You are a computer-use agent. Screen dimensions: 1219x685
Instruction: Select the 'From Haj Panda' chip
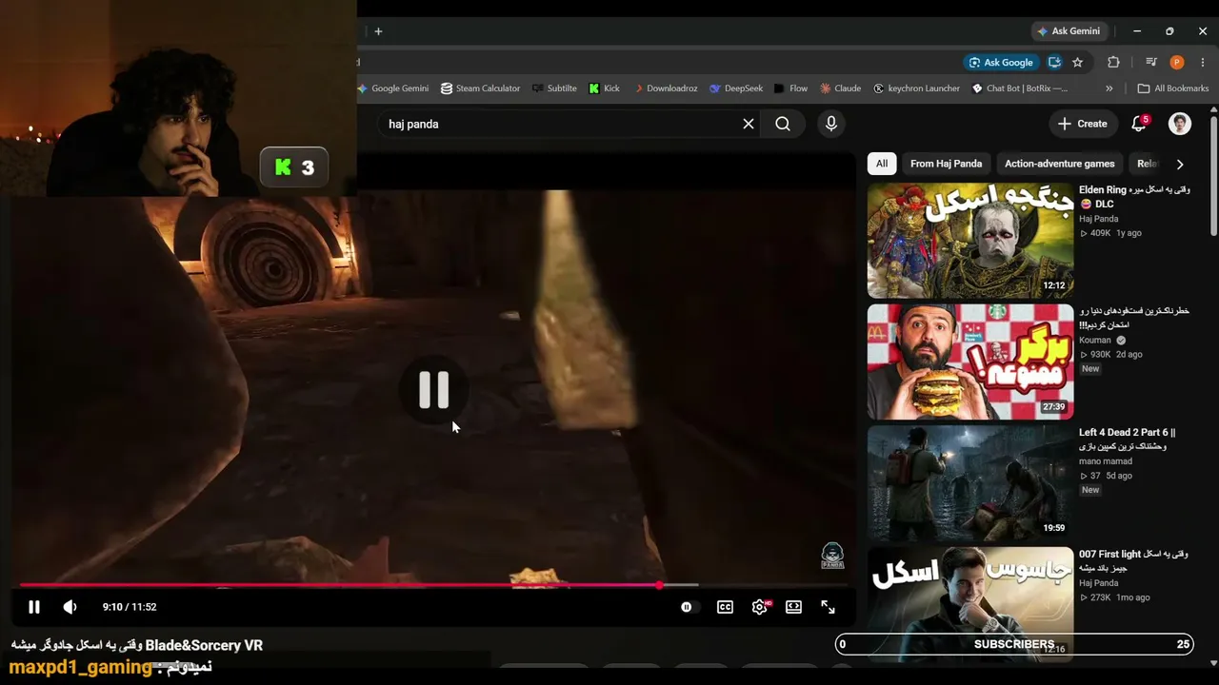946,164
